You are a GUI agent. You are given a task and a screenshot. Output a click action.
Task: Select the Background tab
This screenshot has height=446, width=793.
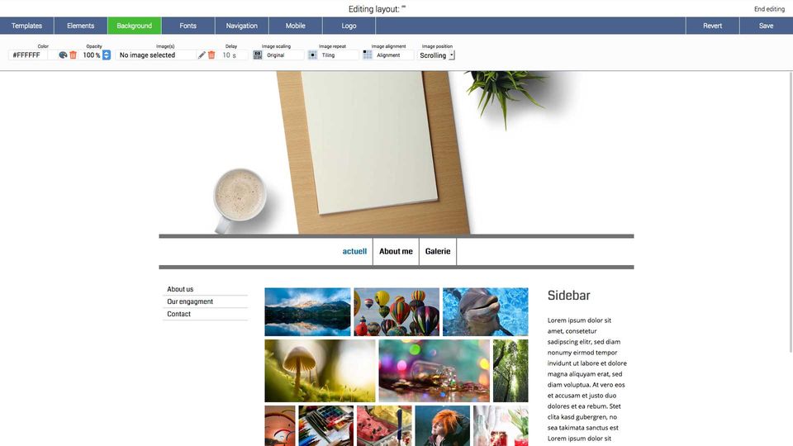point(134,26)
